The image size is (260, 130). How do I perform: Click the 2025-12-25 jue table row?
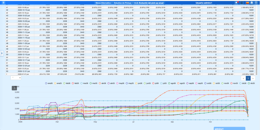coord(23,68)
